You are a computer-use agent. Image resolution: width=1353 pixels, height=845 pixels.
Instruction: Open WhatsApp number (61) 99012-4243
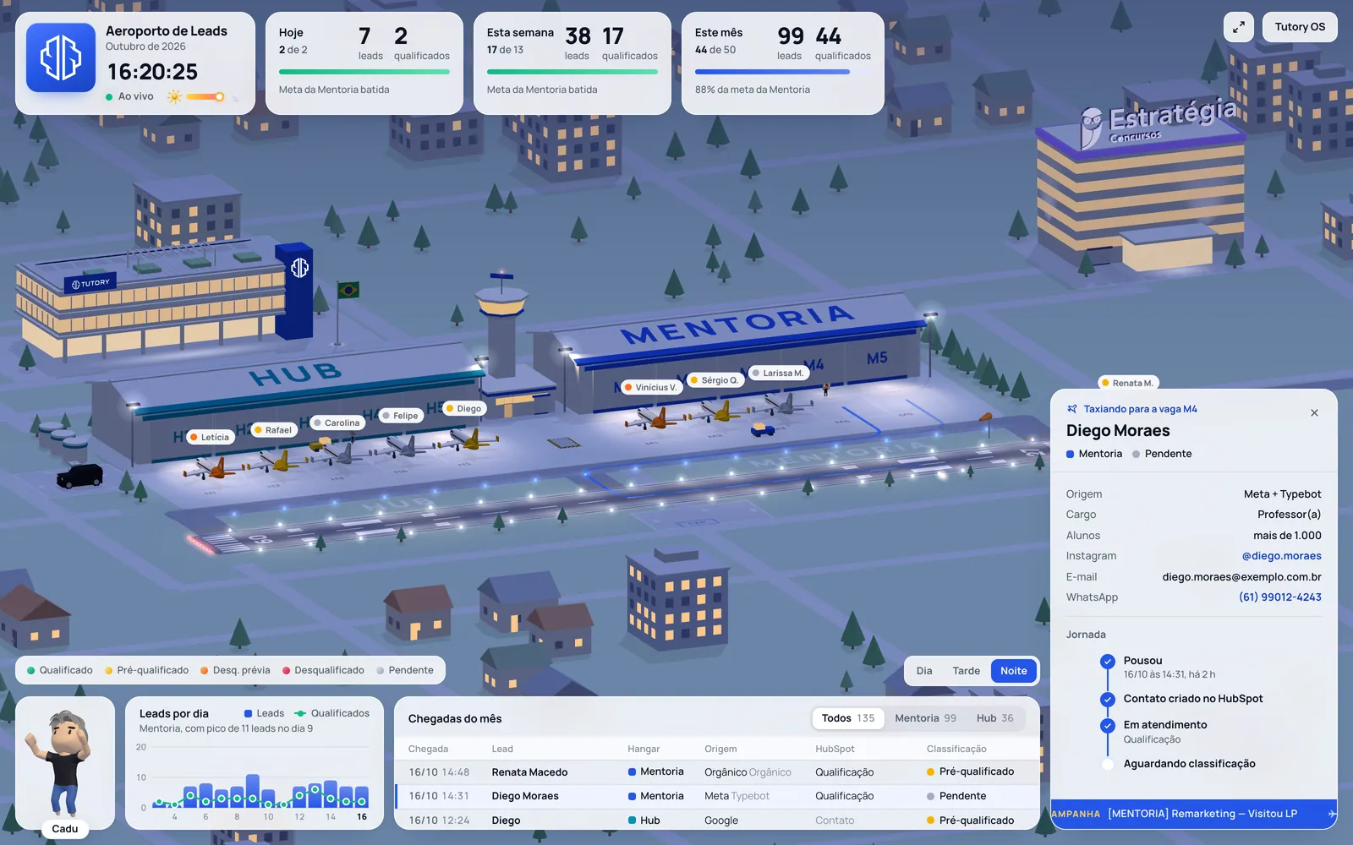(x=1280, y=597)
